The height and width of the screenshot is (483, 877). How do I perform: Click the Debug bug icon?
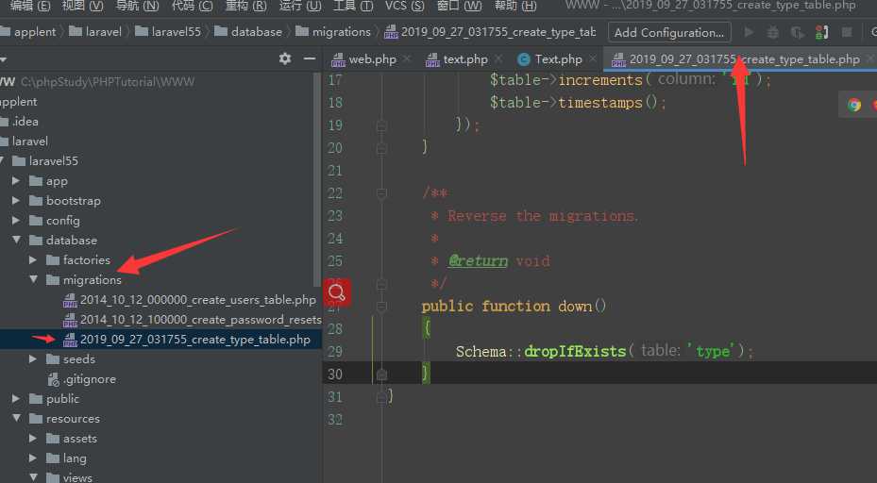[773, 32]
